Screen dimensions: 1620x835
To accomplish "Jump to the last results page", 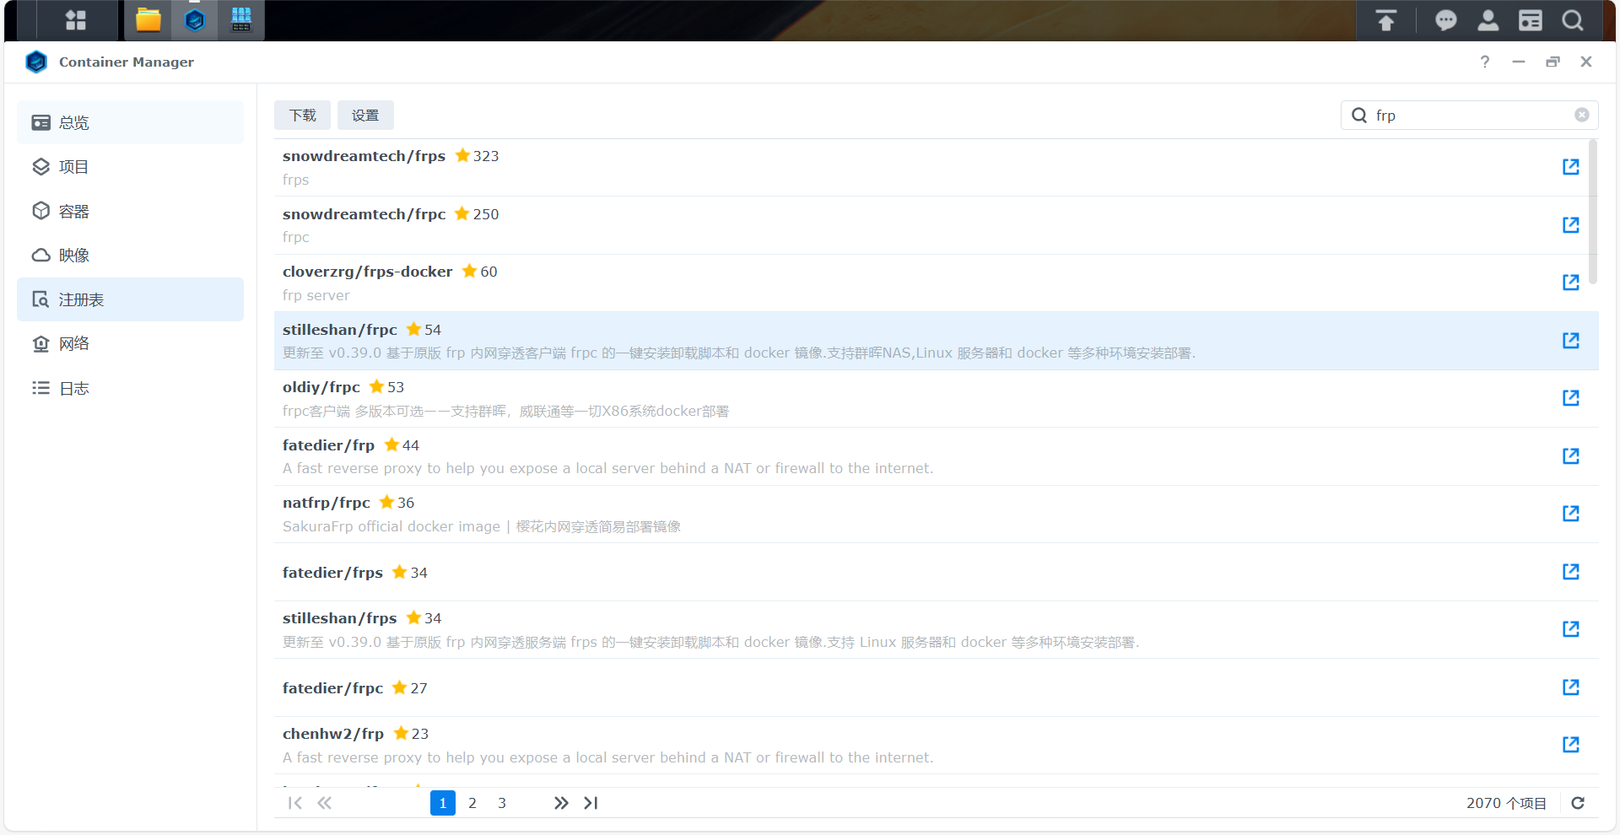I will 591,803.
